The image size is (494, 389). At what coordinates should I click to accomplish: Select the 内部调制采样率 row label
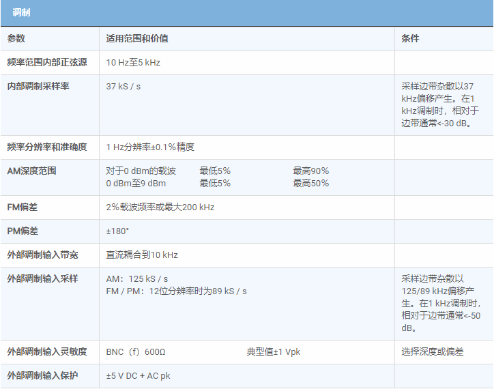pos(38,87)
